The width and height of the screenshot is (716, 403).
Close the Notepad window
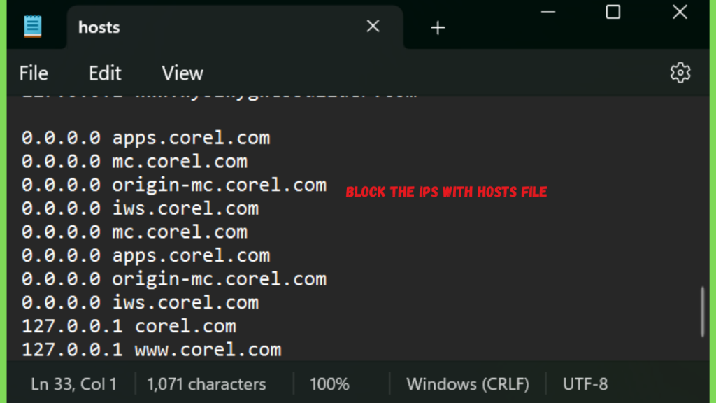680,12
